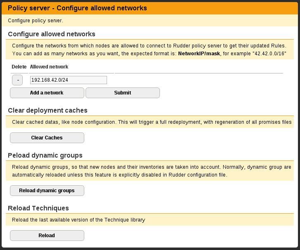Image resolution: width=300 pixels, height=250 pixels.
Task: Select the Delete column header
Action: pyautogui.click(x=19, y=67)
